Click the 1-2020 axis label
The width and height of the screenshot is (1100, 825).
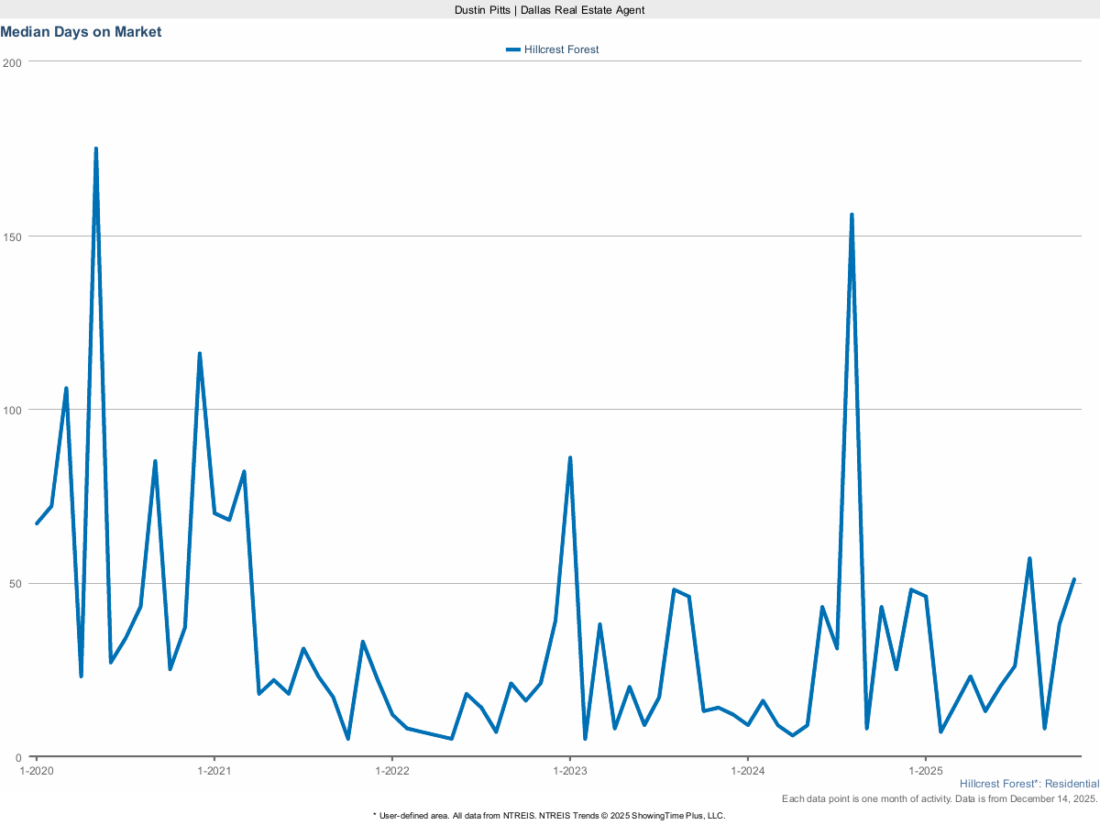(37, 771)
